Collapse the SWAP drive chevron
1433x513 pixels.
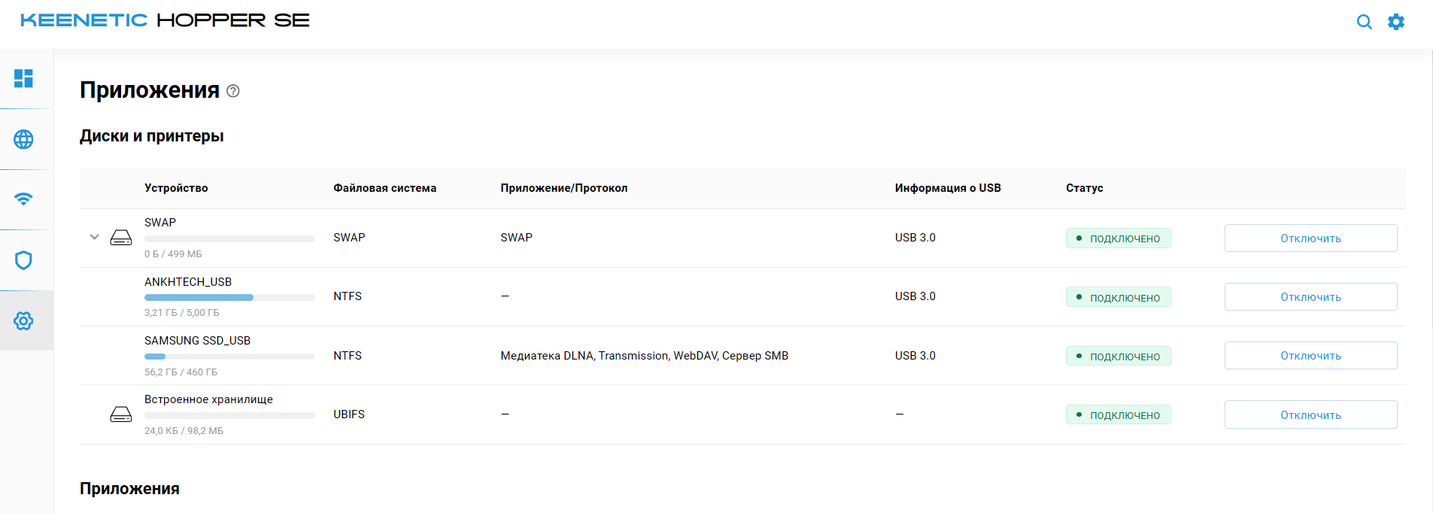coord(94,237)
